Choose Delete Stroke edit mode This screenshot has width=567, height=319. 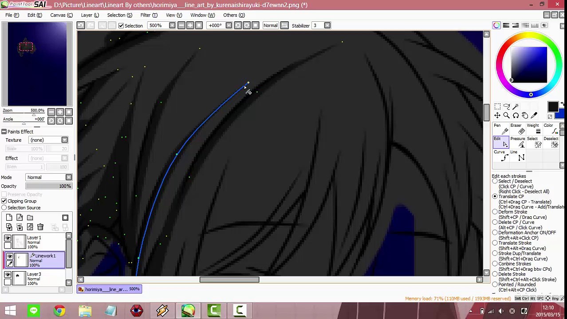click(495, 274)
